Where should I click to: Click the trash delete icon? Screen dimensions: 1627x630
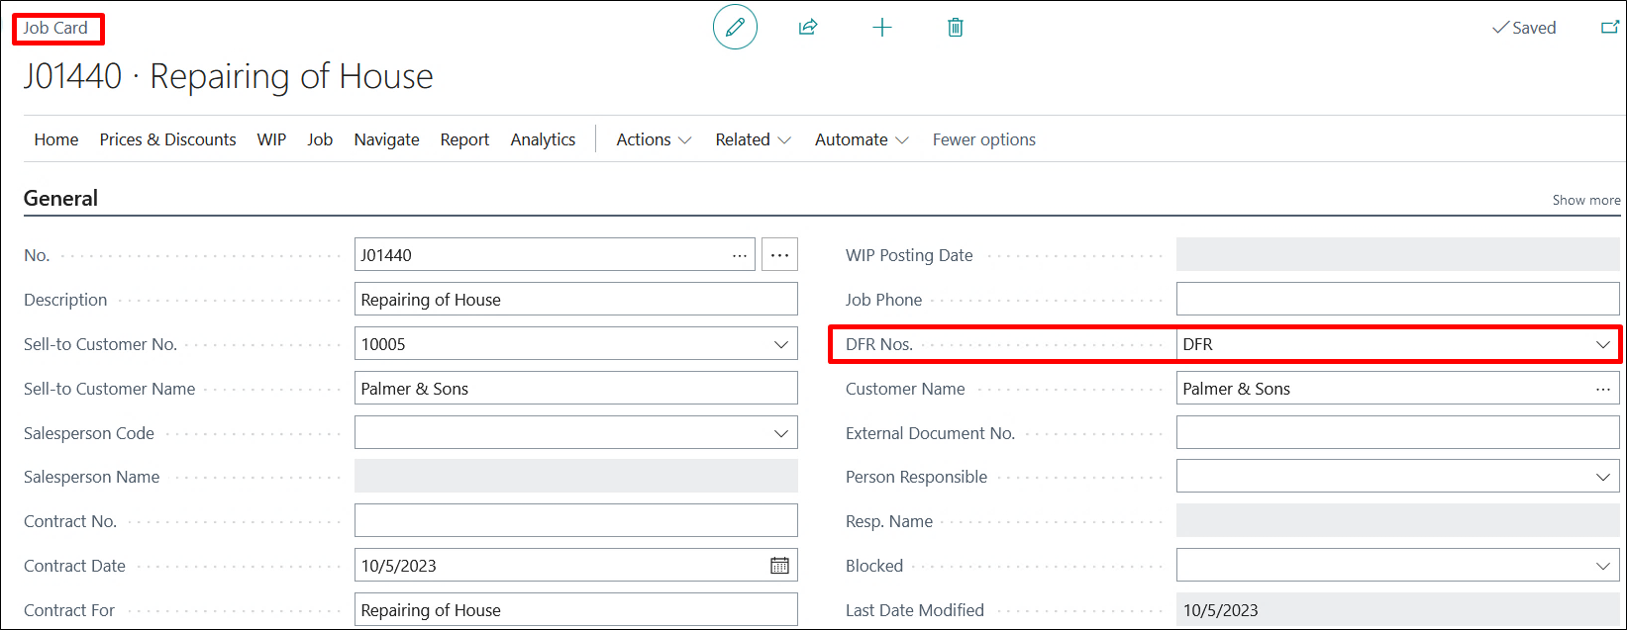[955, 28]
